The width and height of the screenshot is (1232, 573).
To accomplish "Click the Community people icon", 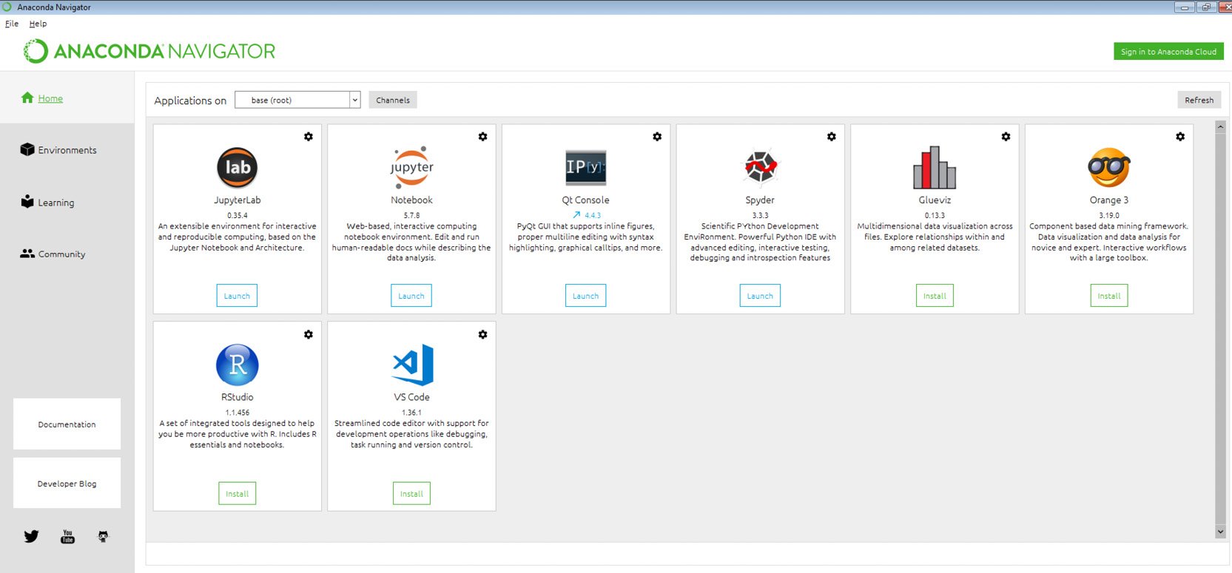I will pyautogui.click(x=27, y=253).
